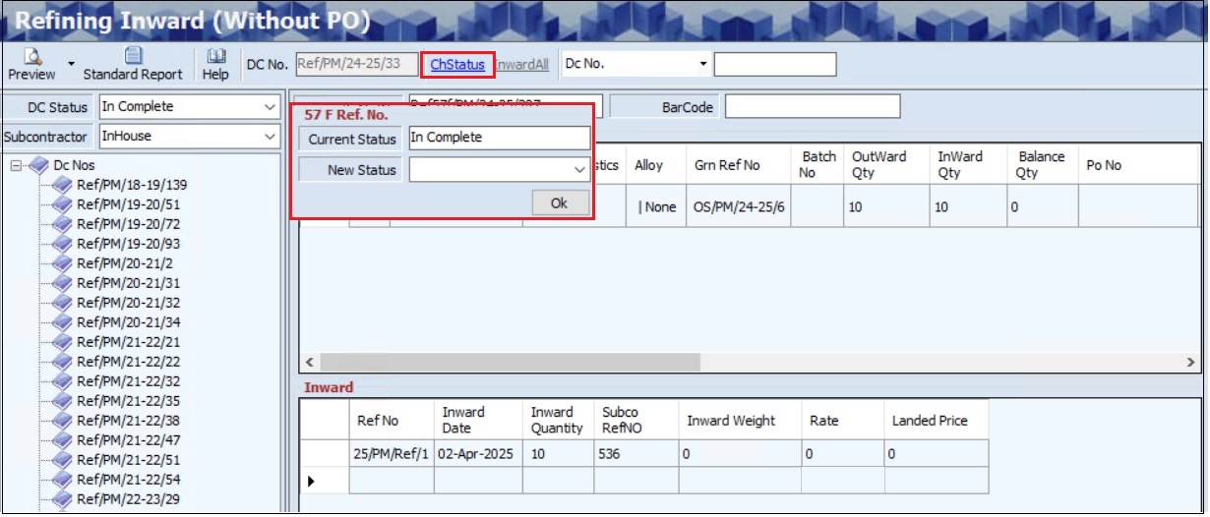Select the new-row arrow in Inward grid

coord(312,480)
